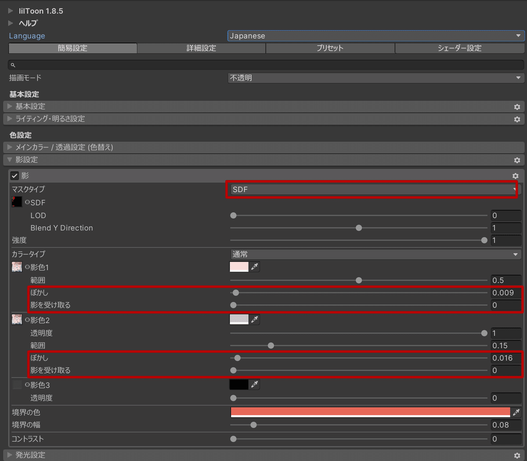Click the コントラスト value field
This screenshot has height=461, width=527.
click(x=506, y=439)
